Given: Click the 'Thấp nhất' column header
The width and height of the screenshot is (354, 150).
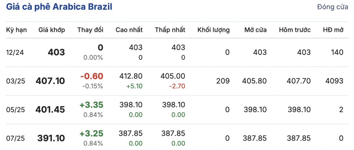Looking at the screenshot, I should (170, 30).
